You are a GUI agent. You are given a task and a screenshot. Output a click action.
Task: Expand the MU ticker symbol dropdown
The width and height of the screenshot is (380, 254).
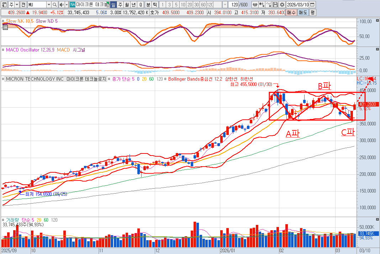(49, 5)
